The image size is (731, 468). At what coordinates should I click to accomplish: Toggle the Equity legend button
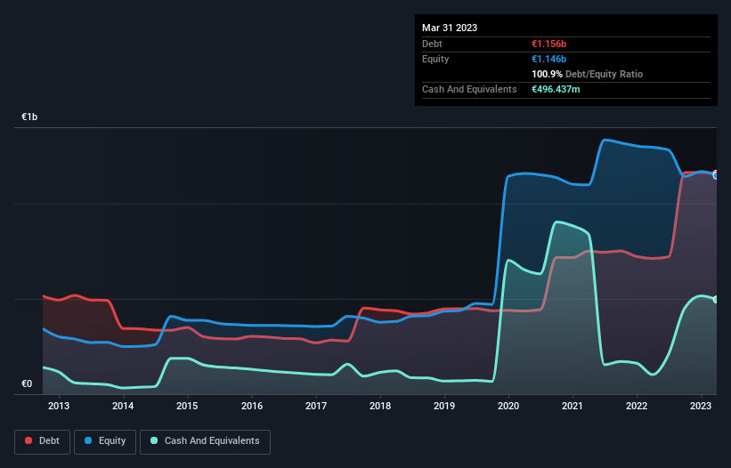105,441
